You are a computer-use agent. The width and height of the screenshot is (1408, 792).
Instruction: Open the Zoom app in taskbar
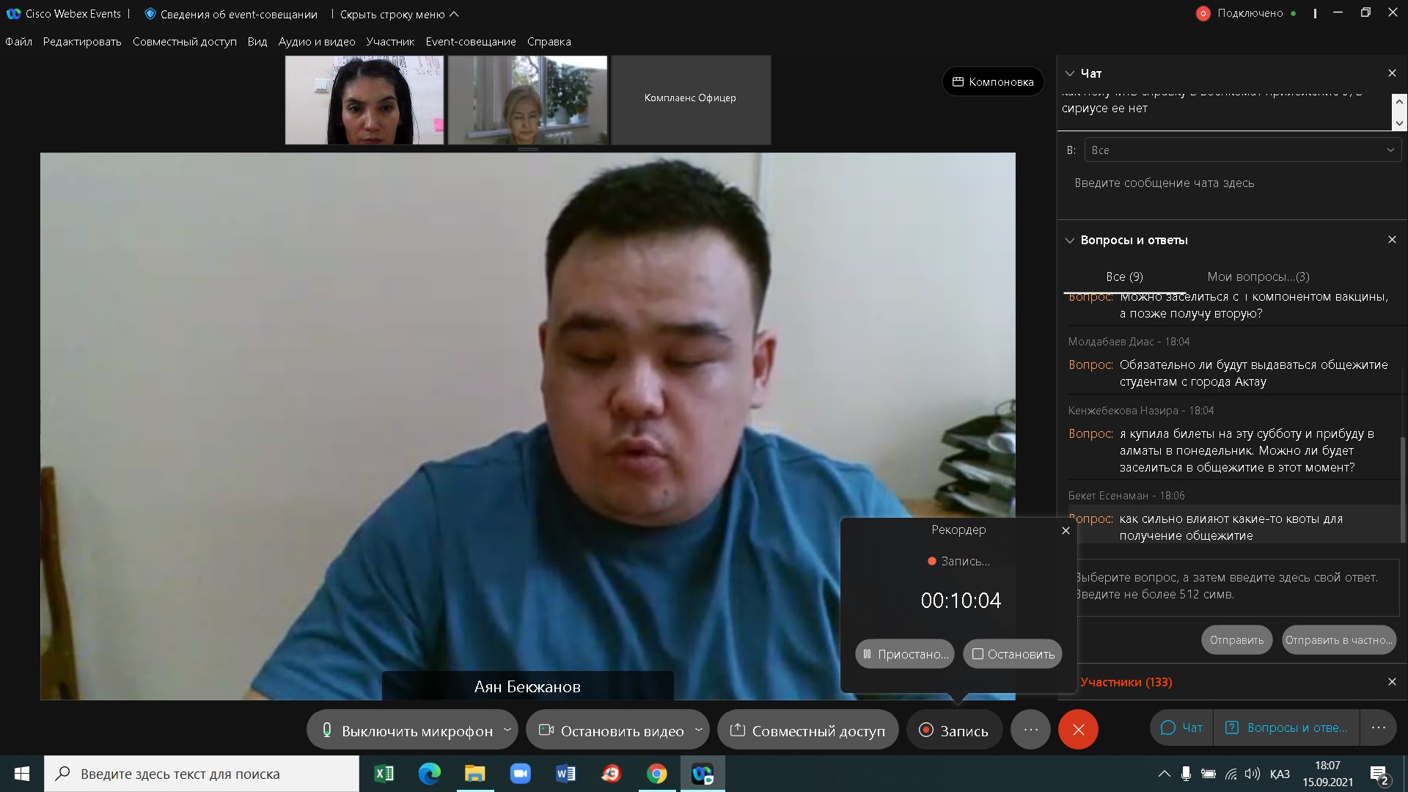point(520,774)
